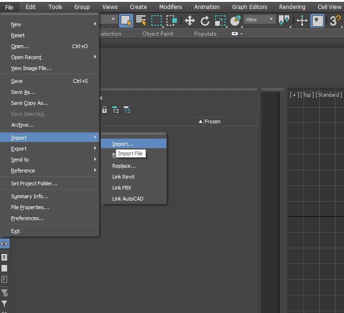The image size is (344, 313).
Task: Open the Modifiers menu
Action: pos(170,7)
